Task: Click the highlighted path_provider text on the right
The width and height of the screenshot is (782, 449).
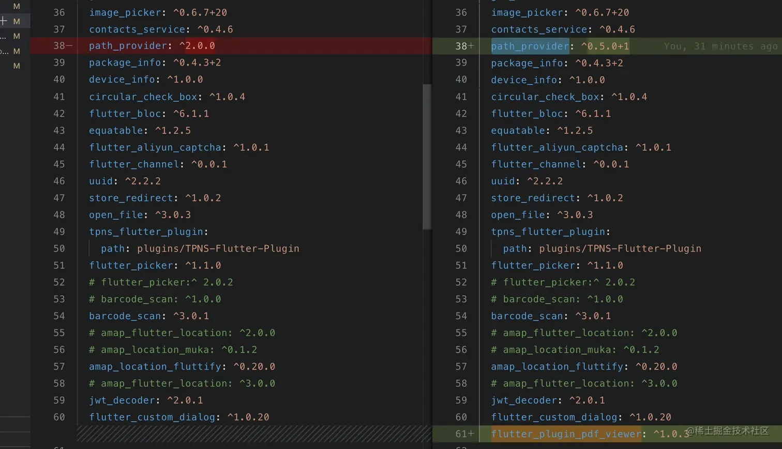Action: pos(529,46)
